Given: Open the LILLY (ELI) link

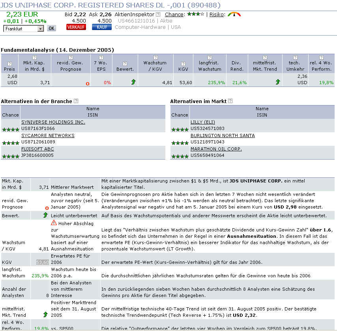Looking at the screenshot, I should coord(203,122).
